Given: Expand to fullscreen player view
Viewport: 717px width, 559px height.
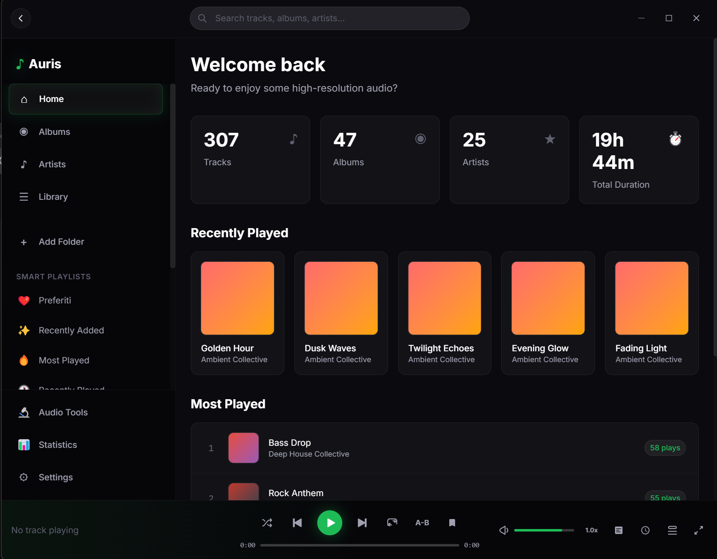Looking at the screenshot, I should tap(698, 530).
